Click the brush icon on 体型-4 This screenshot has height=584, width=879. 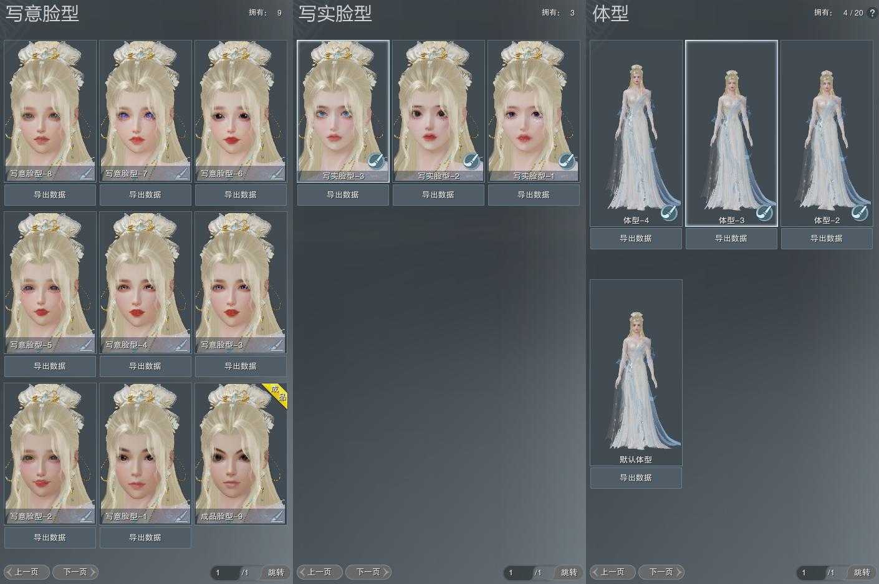click(668, 213)
